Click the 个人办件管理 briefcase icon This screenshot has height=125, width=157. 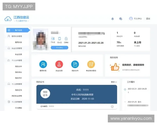tap(9, 60)
